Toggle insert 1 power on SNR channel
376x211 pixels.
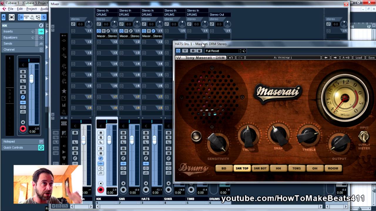tap(121, 31)
